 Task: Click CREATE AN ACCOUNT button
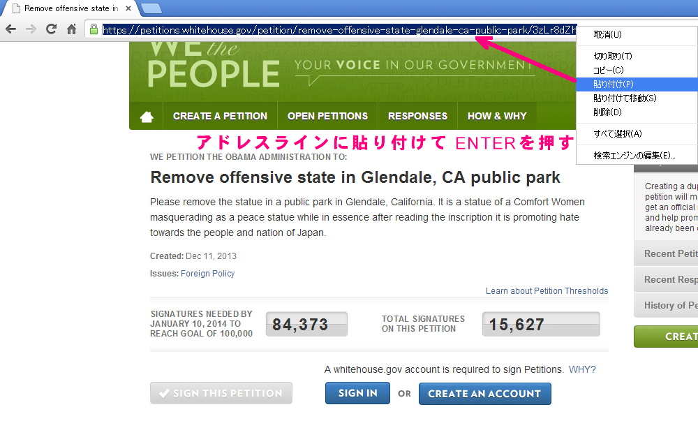[485, 393]
